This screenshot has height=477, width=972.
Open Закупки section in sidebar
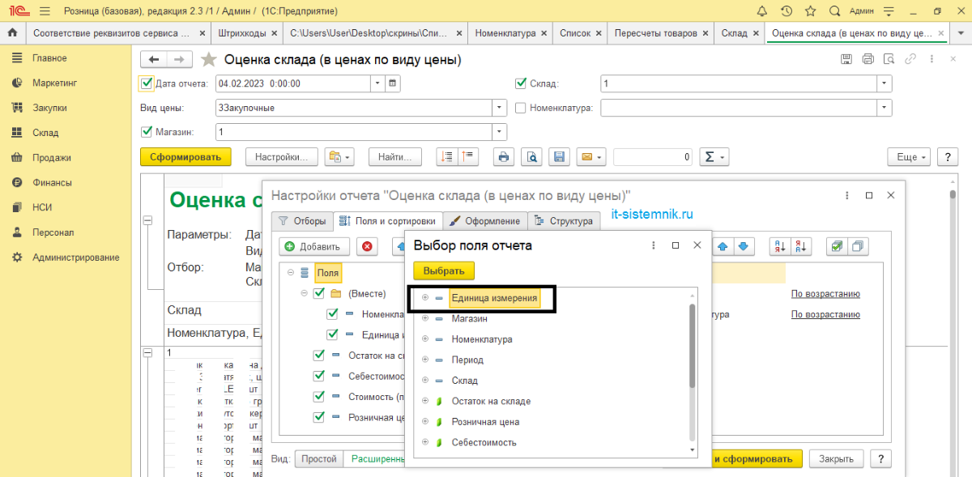pyautogui.click(x=49, y=108)
